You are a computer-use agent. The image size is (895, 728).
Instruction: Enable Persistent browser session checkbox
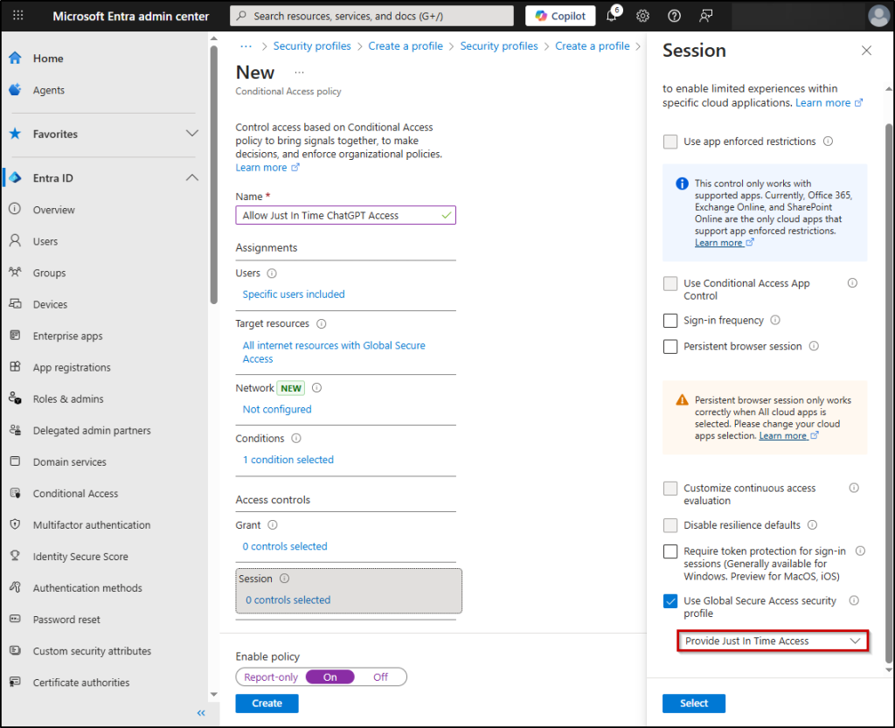[670, 347]
